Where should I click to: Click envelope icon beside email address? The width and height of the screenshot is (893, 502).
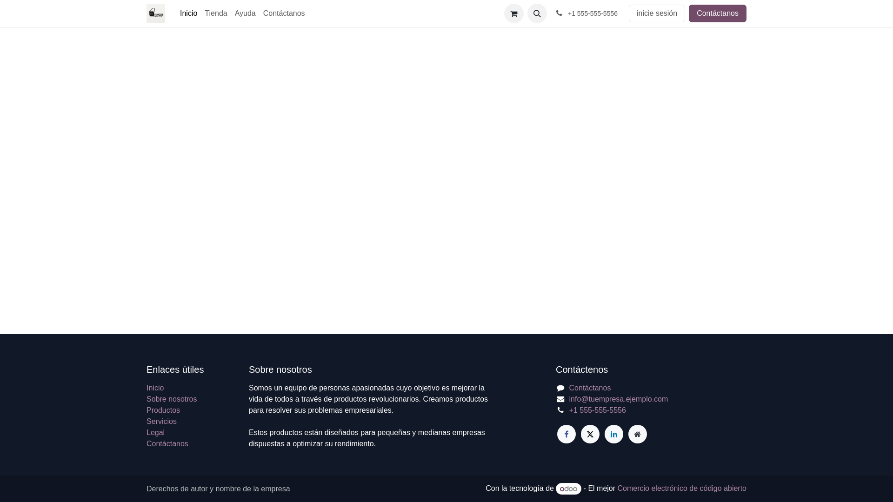pos(560,399)
